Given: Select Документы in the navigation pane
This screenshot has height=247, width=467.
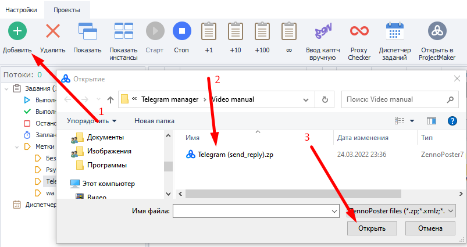Looking at the screenshot, I should [105, 137].
